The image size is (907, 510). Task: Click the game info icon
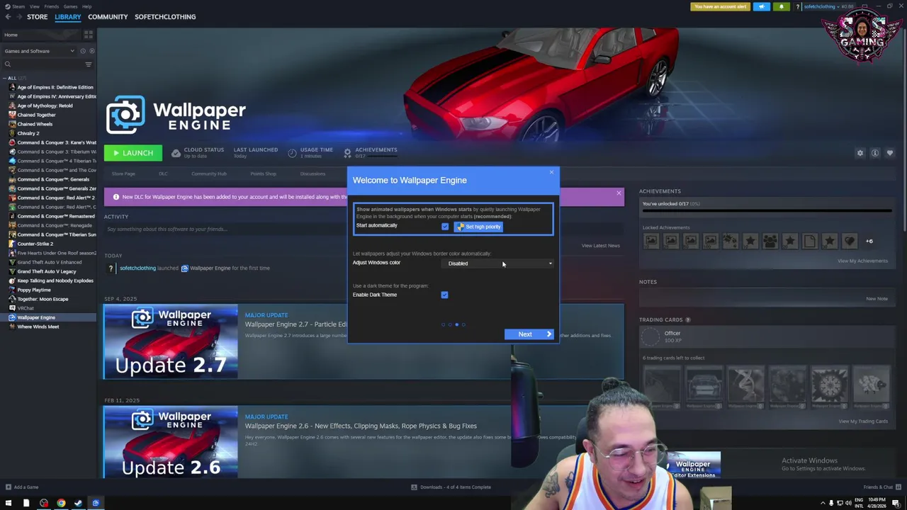click(875, 153)
